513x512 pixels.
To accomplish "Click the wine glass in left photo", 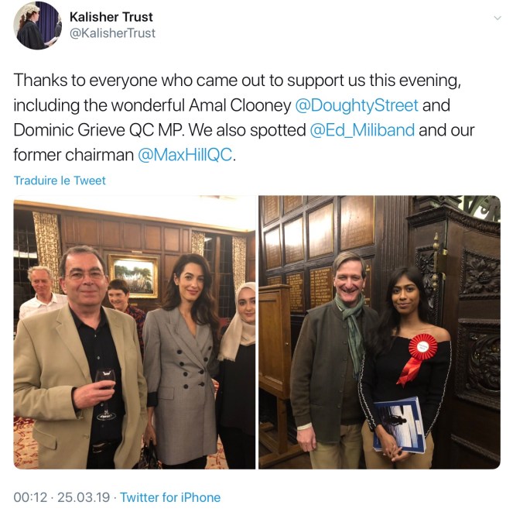I will [105, 394].
